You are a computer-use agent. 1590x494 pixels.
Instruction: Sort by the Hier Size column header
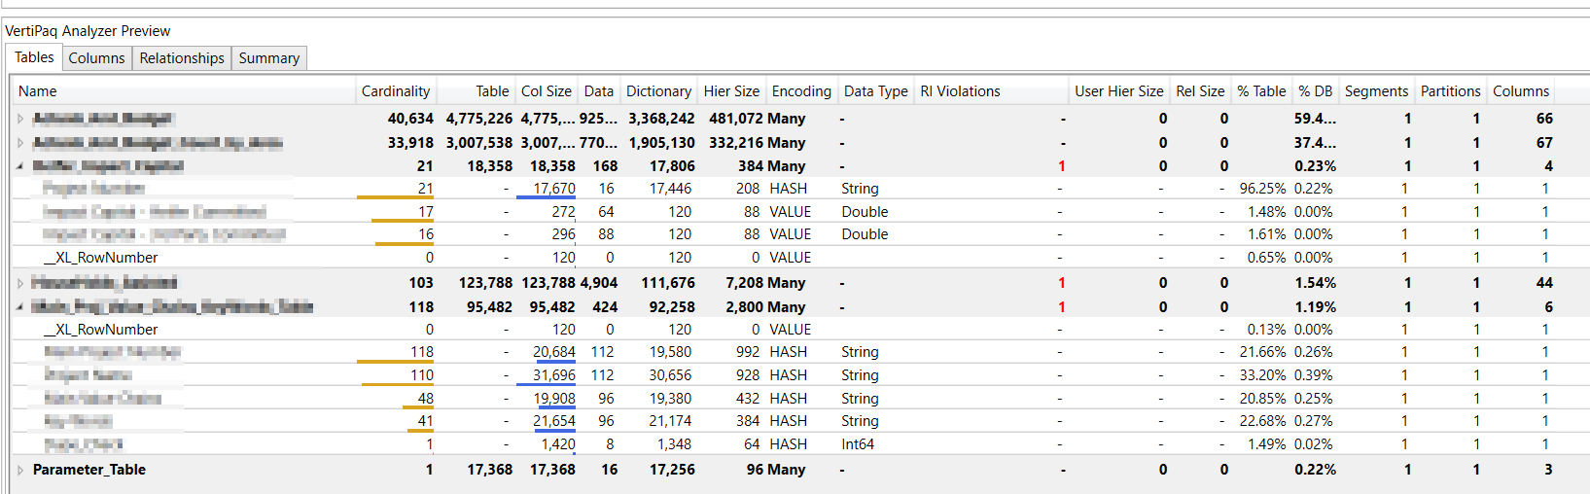click(731, 91)
